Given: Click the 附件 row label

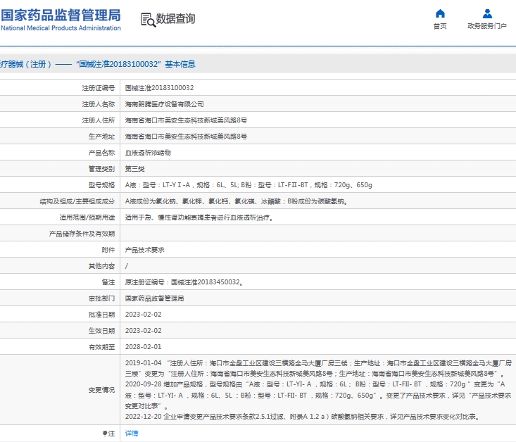Looking at the screenshot, I should tap(108, 250).
